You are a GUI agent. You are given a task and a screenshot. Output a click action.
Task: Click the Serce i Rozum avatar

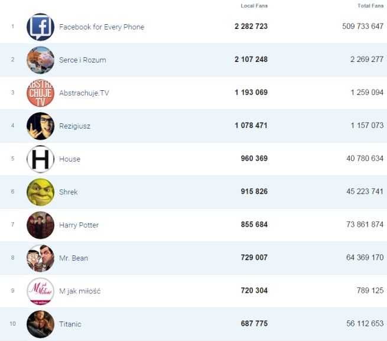(x=40, y=60)
